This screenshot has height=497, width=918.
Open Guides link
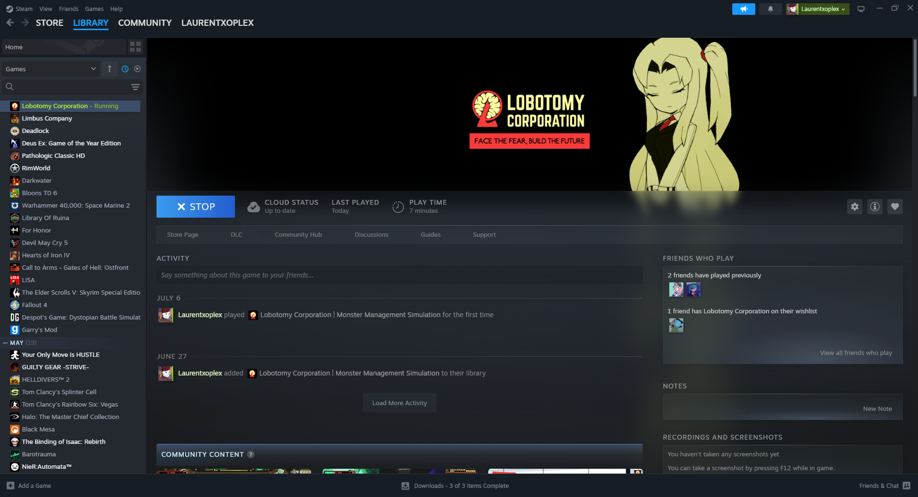point(430,235)
